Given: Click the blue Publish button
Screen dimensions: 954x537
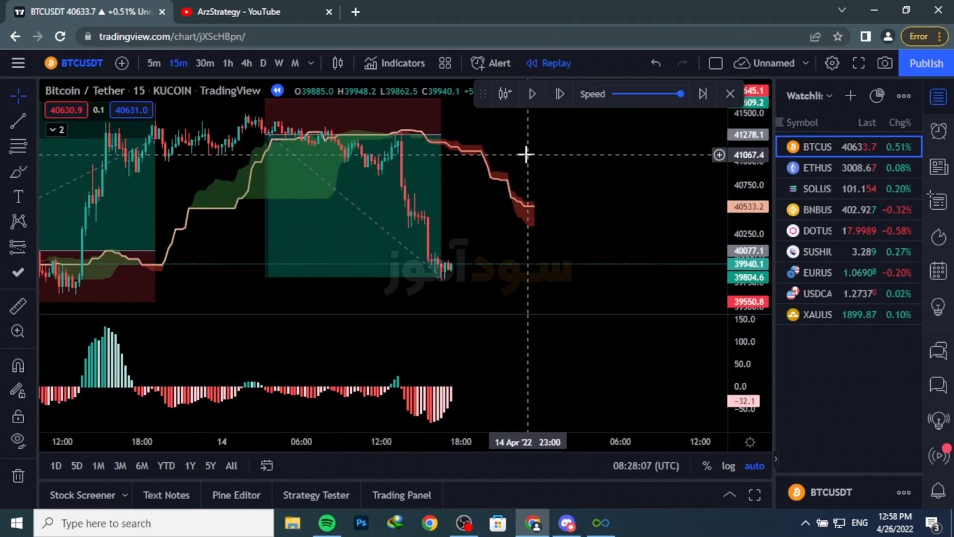Looking at the screenshot, I should pos(926,63).
